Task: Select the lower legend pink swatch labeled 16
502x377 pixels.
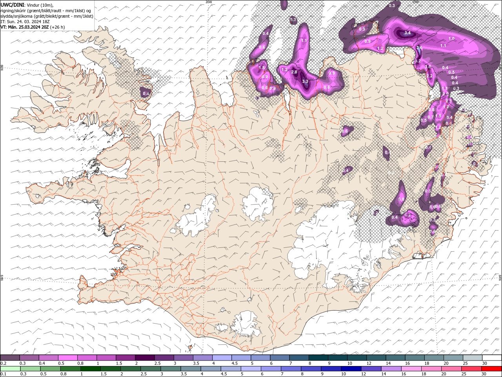Action: pos(411,369)
